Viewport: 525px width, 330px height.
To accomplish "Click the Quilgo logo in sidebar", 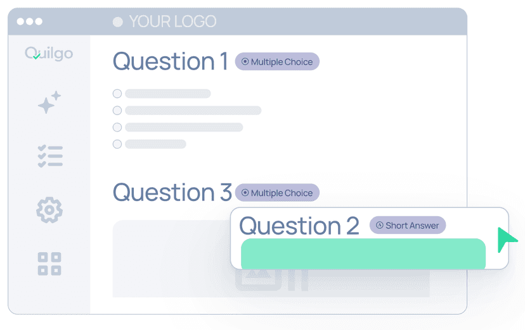I will click(49, 54).
